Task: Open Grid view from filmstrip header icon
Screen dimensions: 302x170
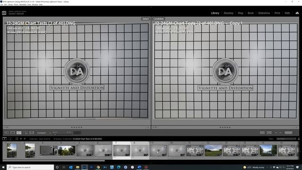Action: click(x=17, y=139)
